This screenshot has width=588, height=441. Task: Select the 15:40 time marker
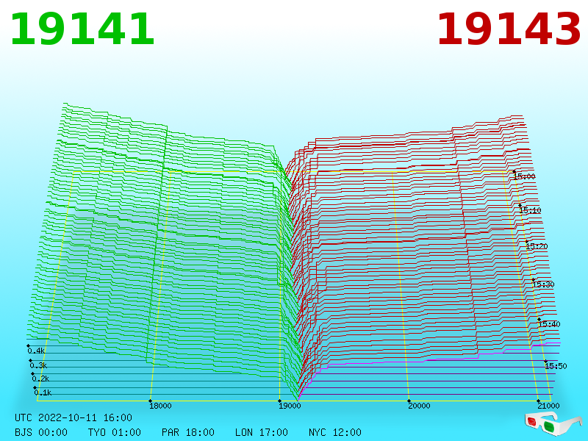pos(549,324)
